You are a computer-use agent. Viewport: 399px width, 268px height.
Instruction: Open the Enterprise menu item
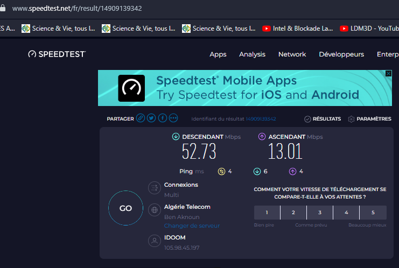coord(388,54)
